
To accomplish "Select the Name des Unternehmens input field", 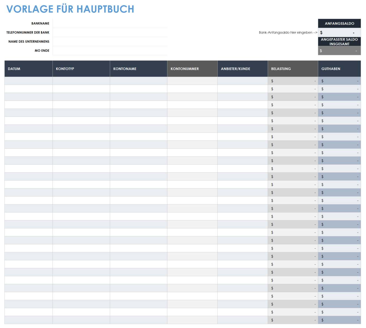I will click(x=110, y=42).
